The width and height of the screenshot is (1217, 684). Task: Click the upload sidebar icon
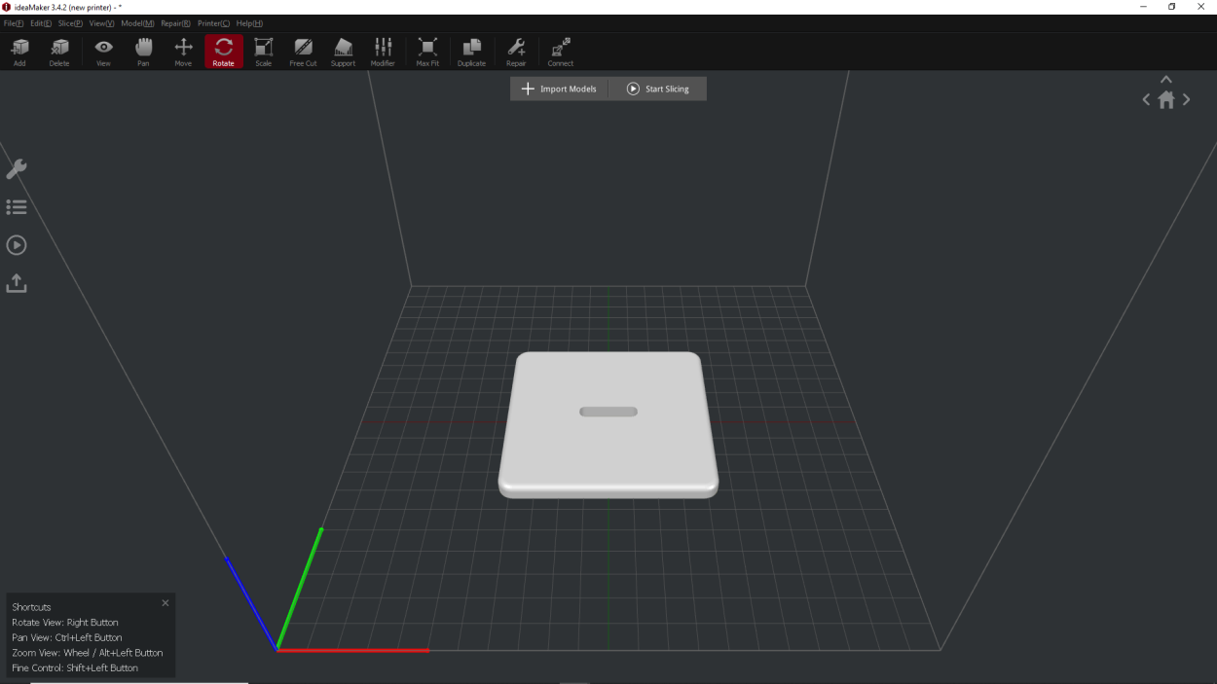tap(17, 283)
